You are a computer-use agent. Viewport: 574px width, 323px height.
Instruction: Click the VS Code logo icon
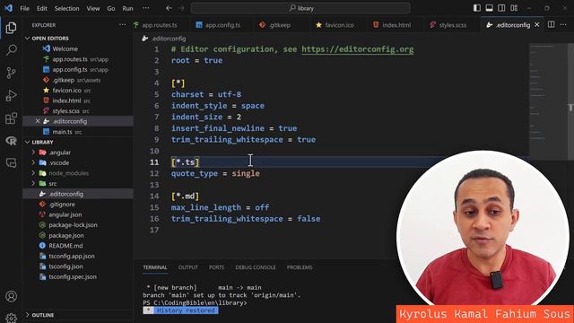(x=8, y=8)
